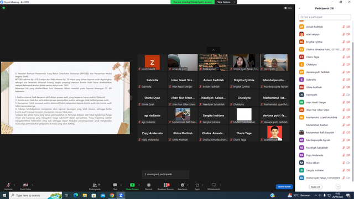Expand audio options arrow next to Unmute

click(x=14, y=185)
